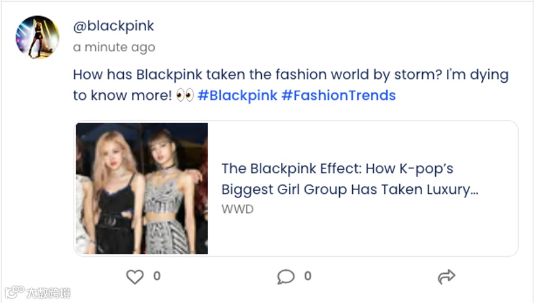Viewport: 536px width, 303px height.
Task: Click the Chinese watermark text at bottom-left
Action: point(48,293)
